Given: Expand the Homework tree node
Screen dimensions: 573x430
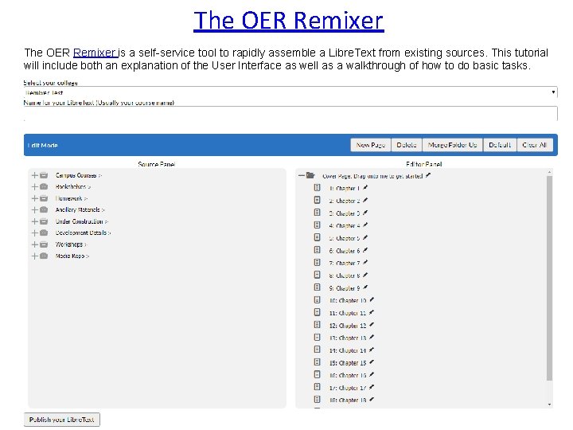Looking at the screenshot, I should click(35, 198).
